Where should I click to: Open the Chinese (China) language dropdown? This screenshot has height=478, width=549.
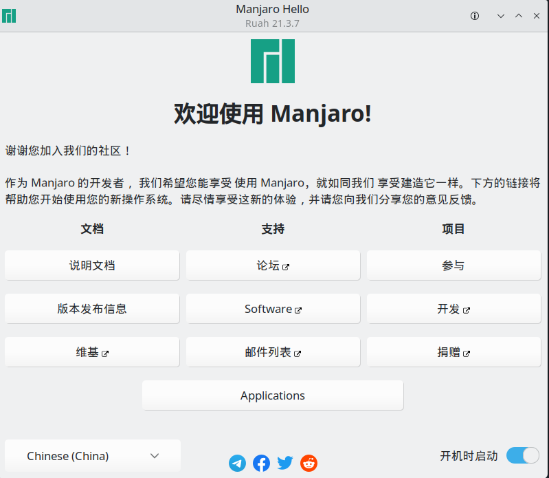click(x=93, y=455)
